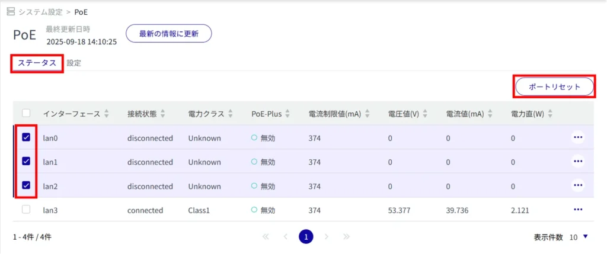This screenshot has width=607, height=254.
Task: Click page number 1 in pagination
Action: pyautogui.click(x=306, y=237)
